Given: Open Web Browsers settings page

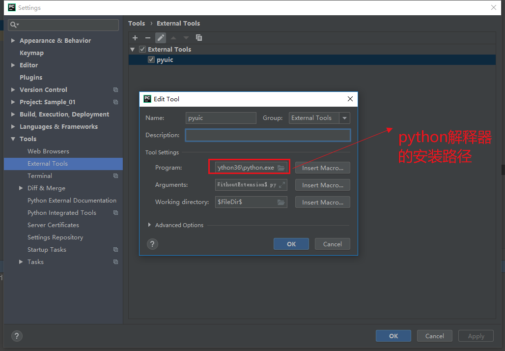Looking at the screenshot, I should click(x=48, y=151).
